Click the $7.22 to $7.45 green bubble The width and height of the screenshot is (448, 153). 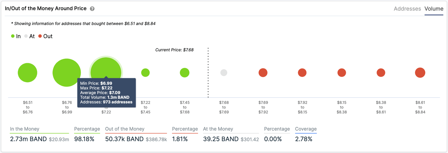(x=145, y=73)
